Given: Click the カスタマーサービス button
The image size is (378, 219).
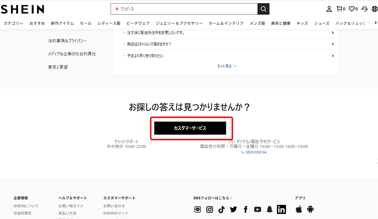Looking at the screenshot, I should [x=190, y=128].
